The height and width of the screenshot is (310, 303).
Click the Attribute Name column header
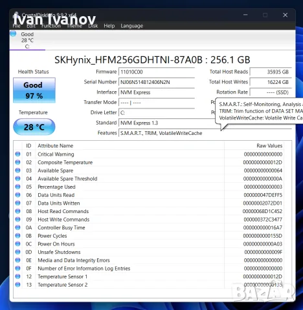click(55, 146)
